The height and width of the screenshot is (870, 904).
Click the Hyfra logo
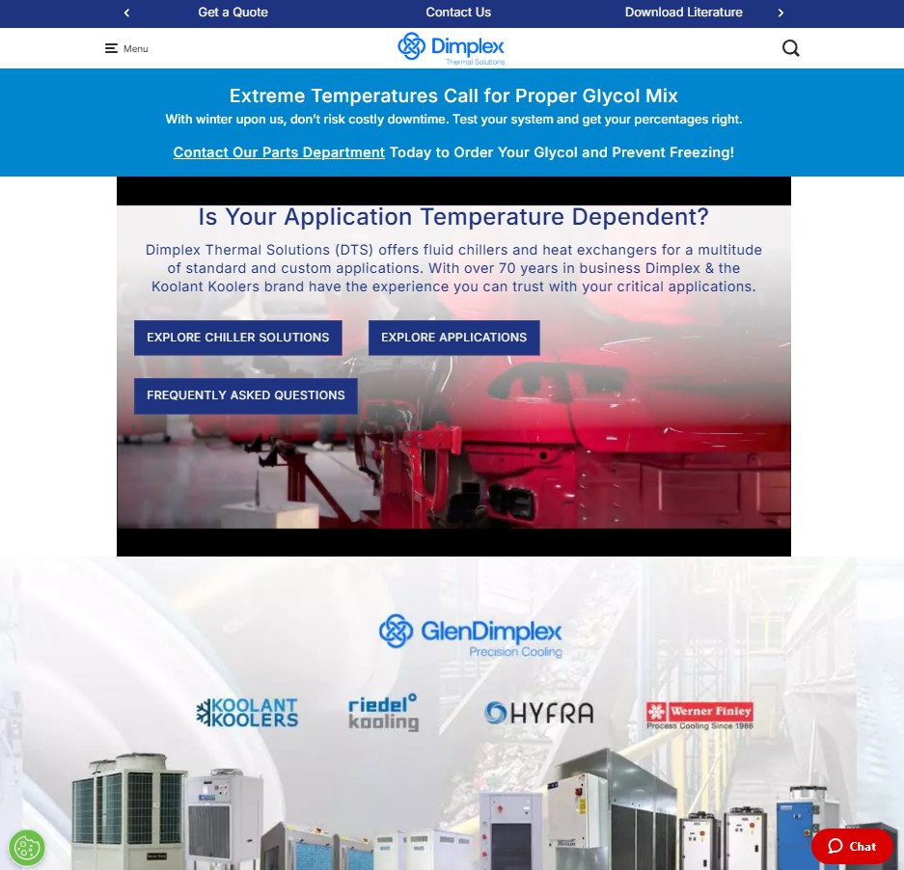coord(538,713)
